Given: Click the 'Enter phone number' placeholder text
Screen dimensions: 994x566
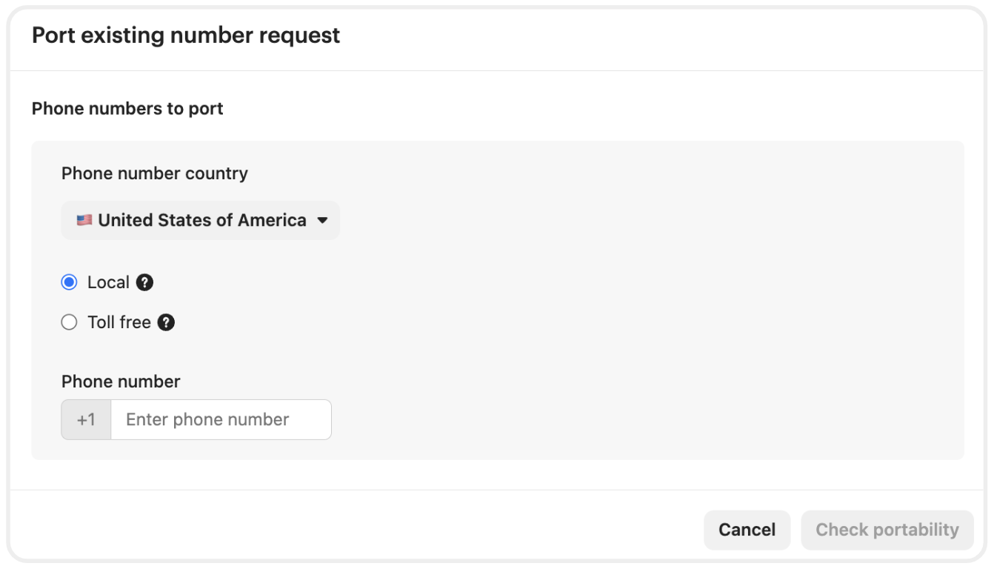Looking at the screenshot, I should 207,419.
